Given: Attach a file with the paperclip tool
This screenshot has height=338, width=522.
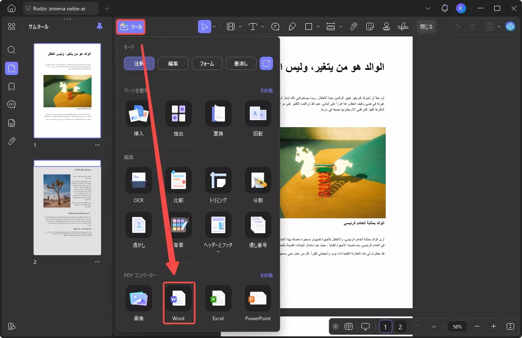Looking at the screenshot, I should 353,26.
